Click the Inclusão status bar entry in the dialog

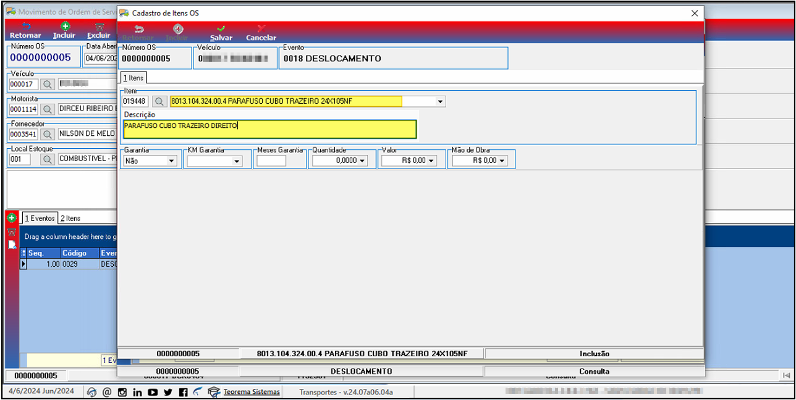(x=594, y=354)
